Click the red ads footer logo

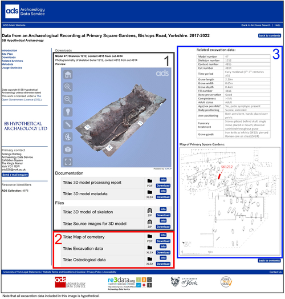point(70,282)
